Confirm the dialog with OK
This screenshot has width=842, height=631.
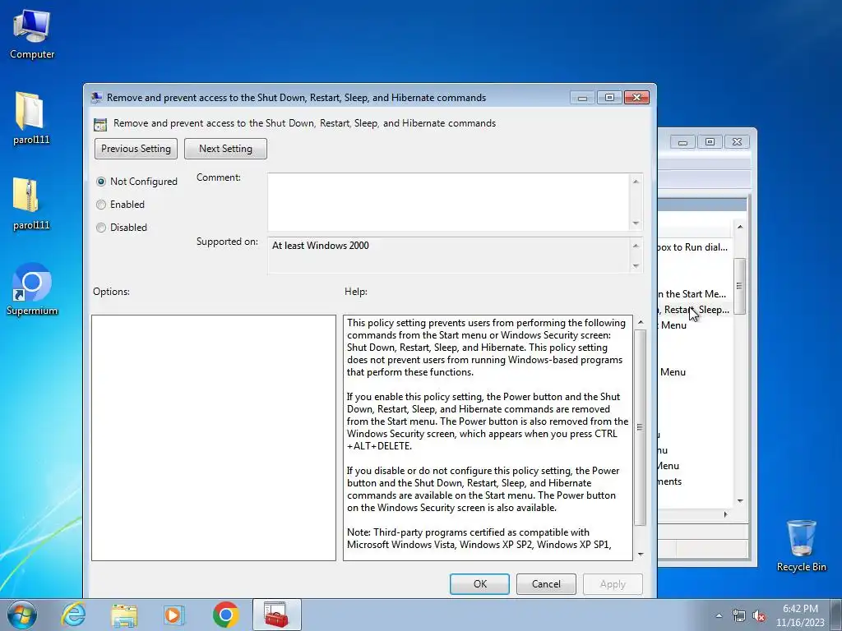click(479, 584)
